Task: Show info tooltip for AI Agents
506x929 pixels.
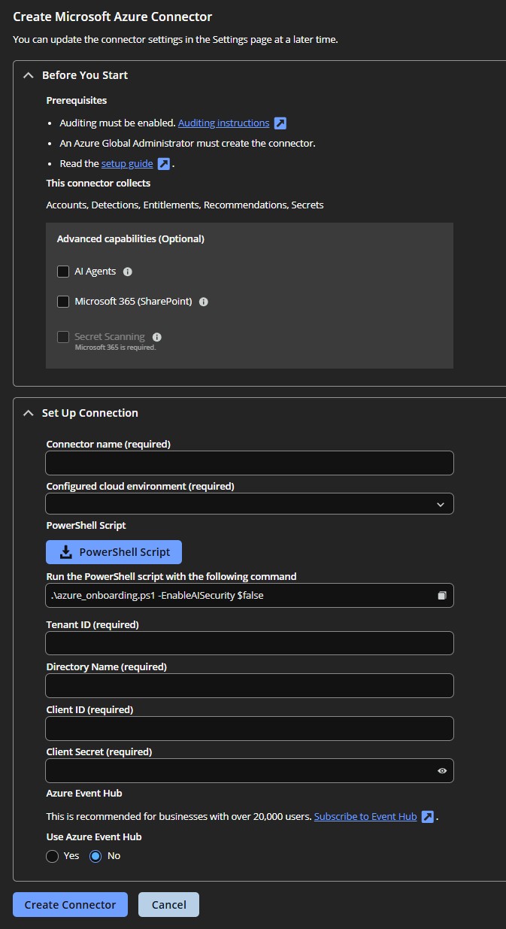Action: pyautogui.click(x=128, y=272)
